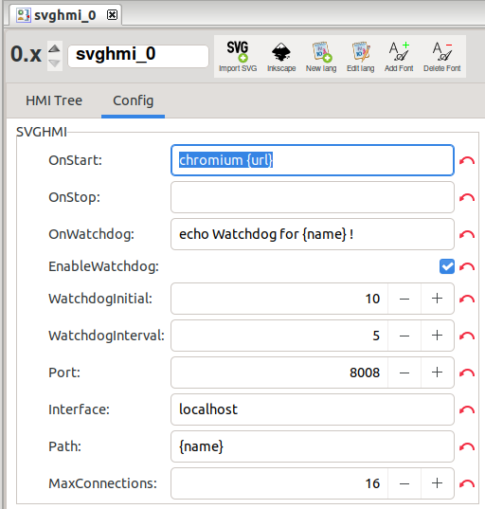Decrement Port with minus button

click(x=404, y=373)
